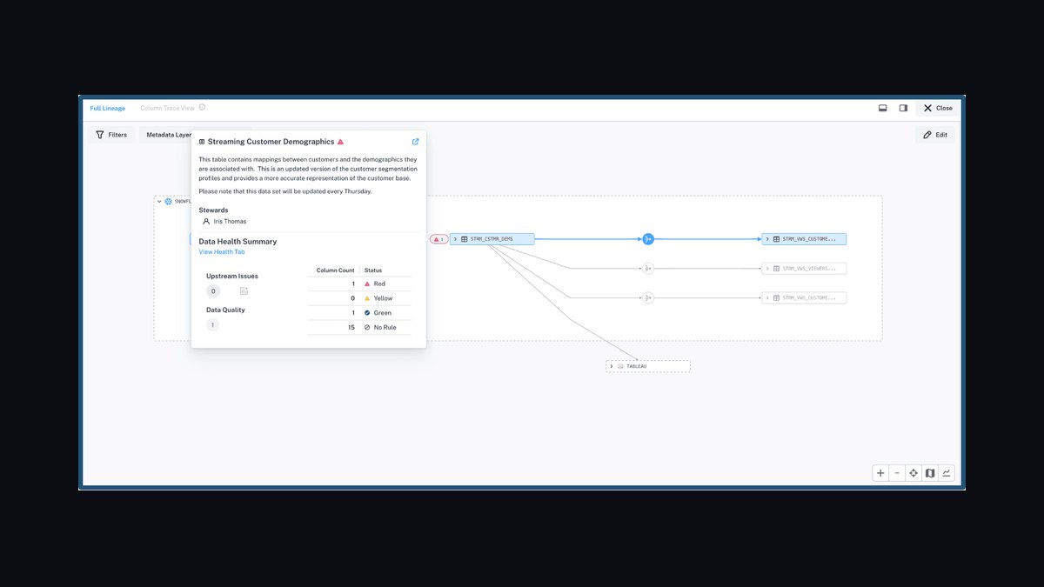Image resolution: width=1044 pixels, height=587 pixels.
Task: Open Streaming Customer Demographics in new tab
Action: click(x=415, y=142)
